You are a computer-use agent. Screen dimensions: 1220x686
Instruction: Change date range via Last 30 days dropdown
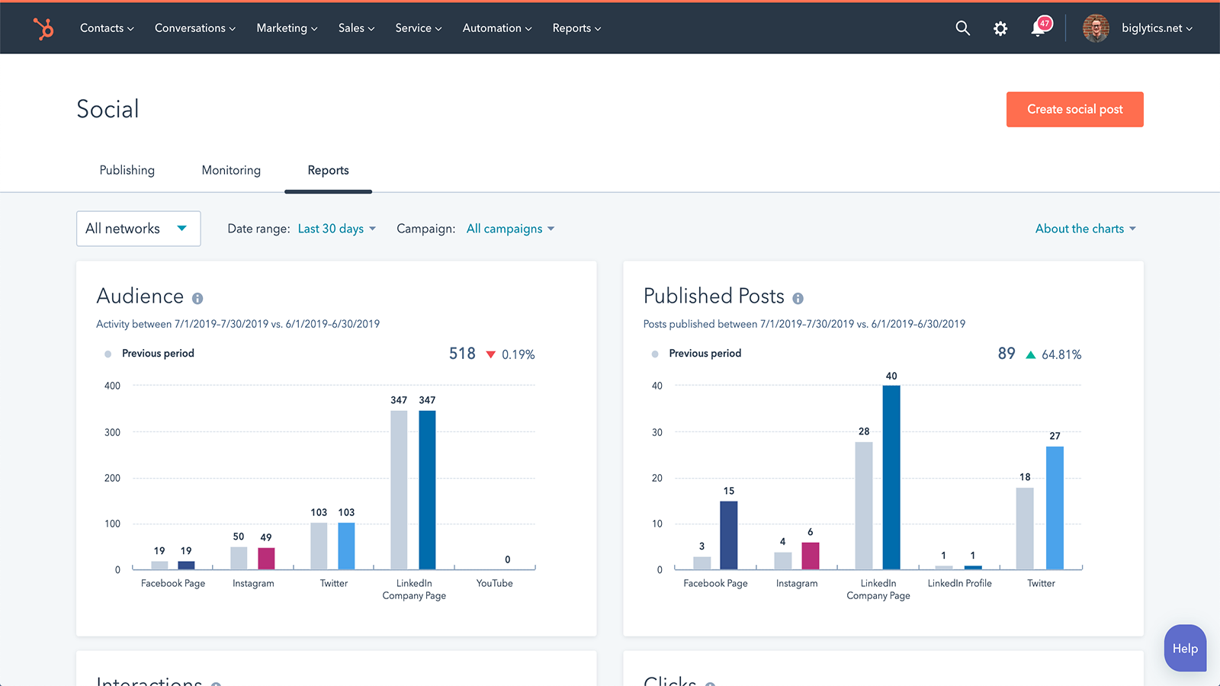[336, 228]
